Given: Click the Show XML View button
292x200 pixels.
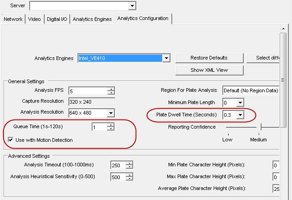Looking at the screenshot, I should click(209, 70).
